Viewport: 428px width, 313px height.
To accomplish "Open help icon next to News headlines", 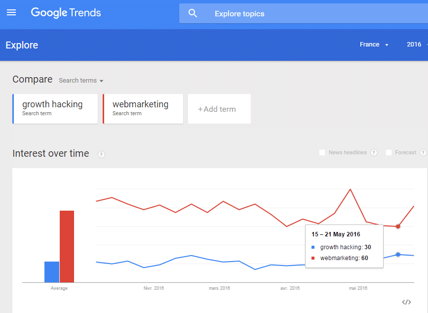I will click(374, 152).
